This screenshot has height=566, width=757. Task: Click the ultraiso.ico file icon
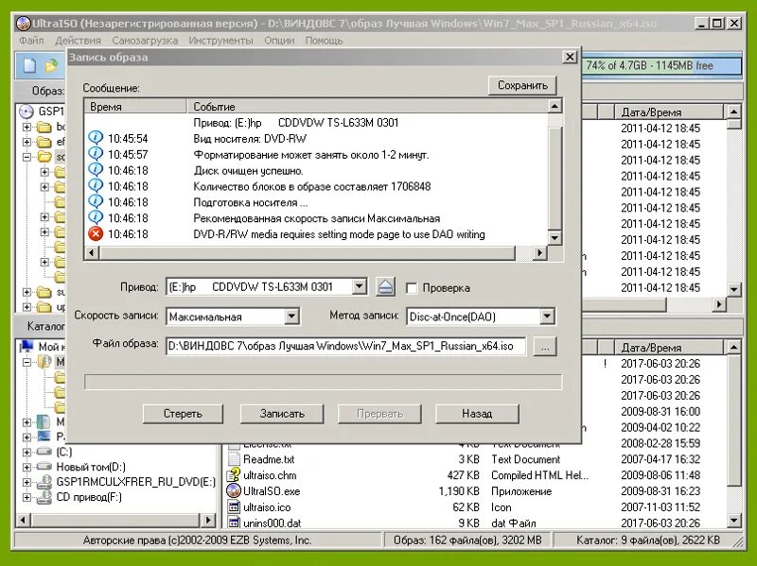coord(234,506)
